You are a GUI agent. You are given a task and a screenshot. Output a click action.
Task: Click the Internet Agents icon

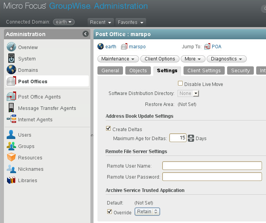[11, 119]
